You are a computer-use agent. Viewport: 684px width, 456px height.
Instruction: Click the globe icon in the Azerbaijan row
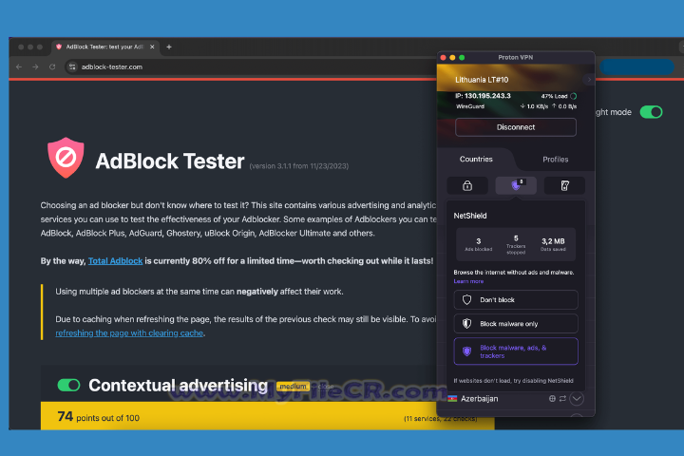tap(552, 398)
